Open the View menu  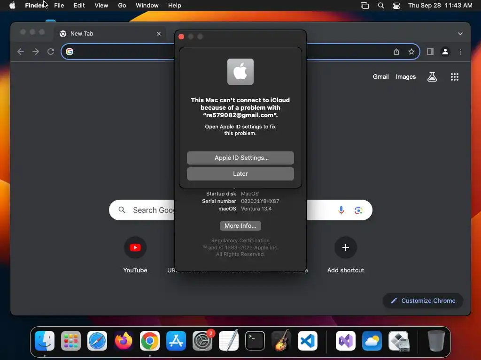tap(101, 6)
